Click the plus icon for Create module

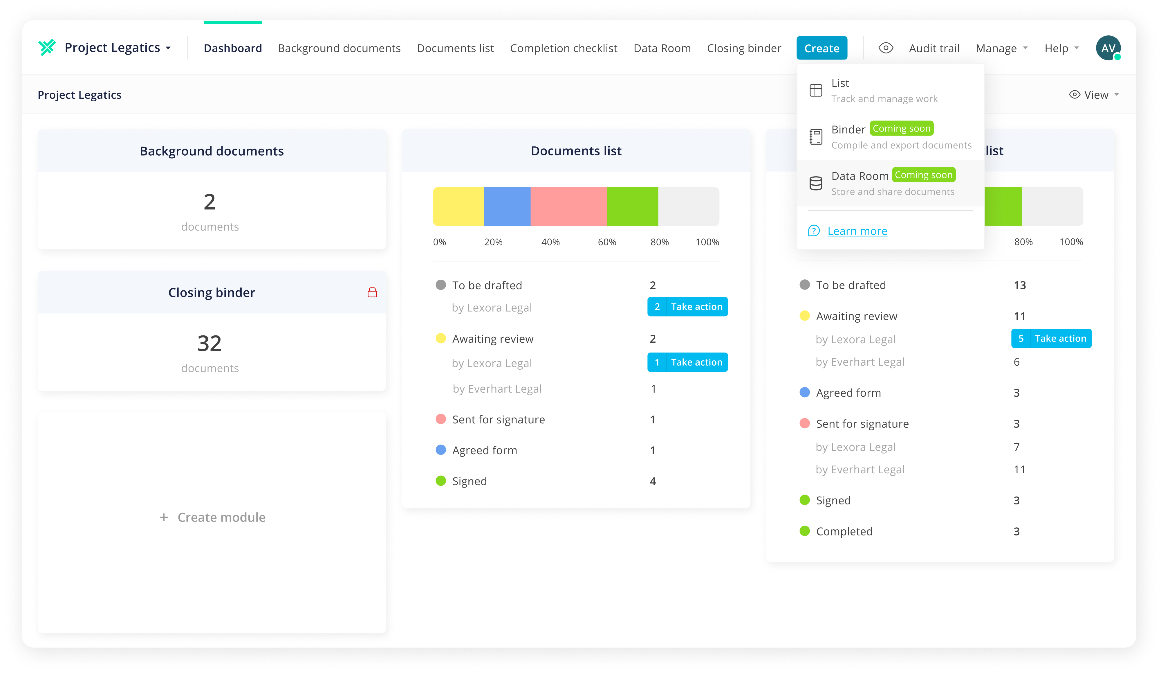[164, 517]
